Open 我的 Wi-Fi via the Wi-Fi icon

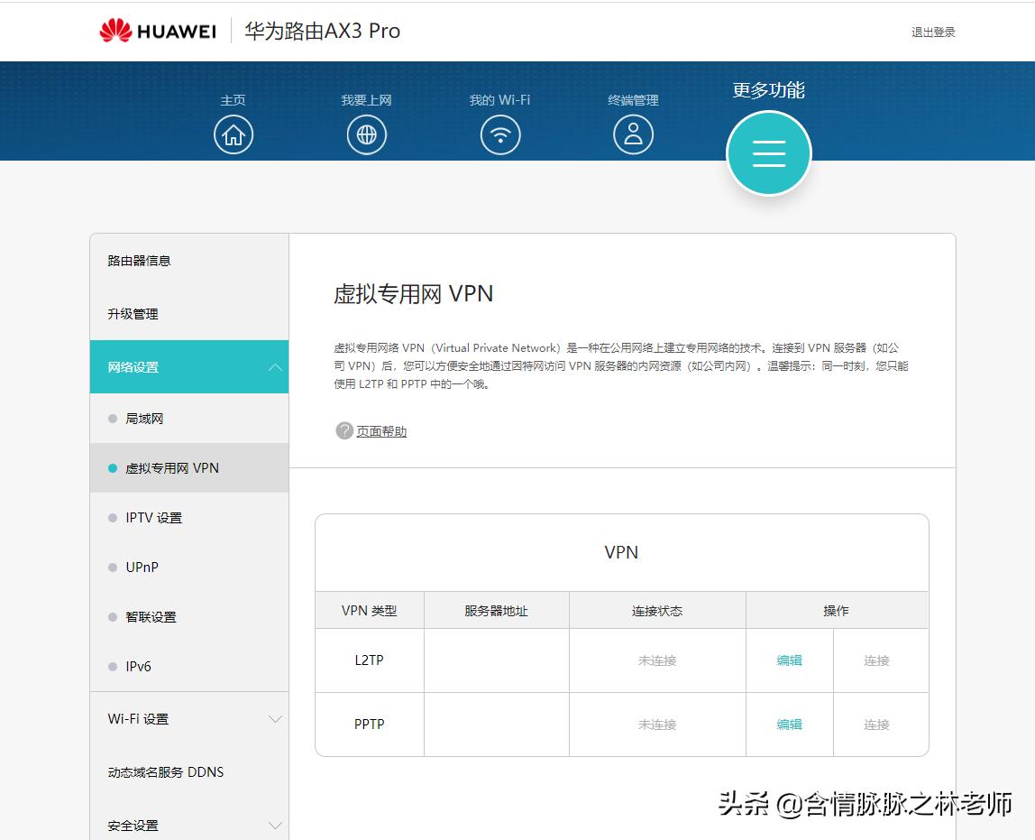(500, 134)
